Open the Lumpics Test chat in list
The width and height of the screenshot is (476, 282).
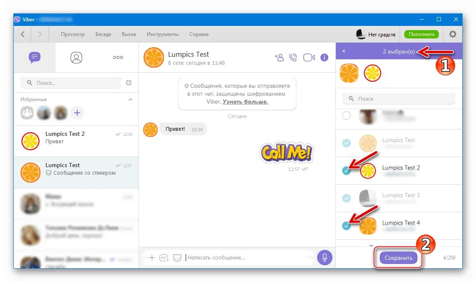76,172
